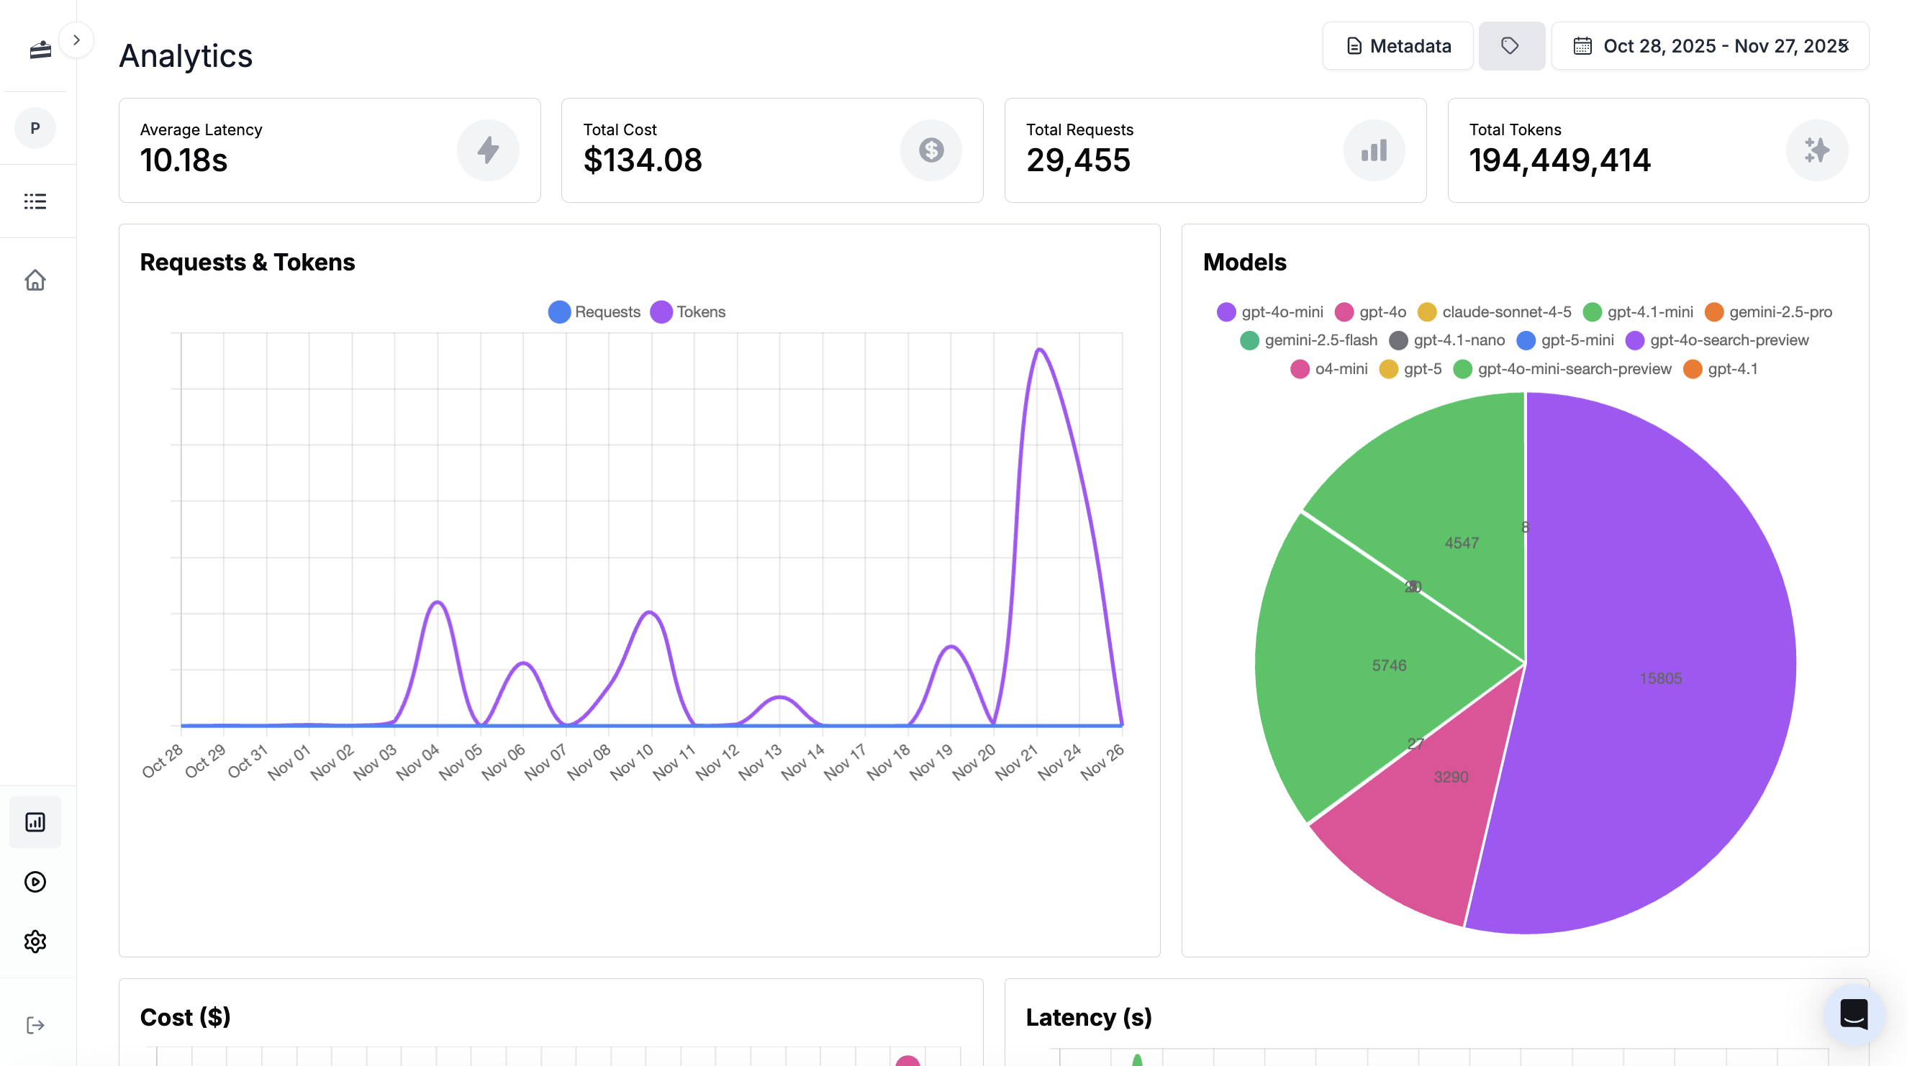
Task: Open the list view icon in the sidebar
Action: (35, 201)
